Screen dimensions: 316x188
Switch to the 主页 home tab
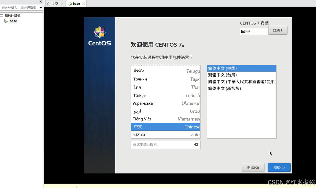tap(55, 4)
